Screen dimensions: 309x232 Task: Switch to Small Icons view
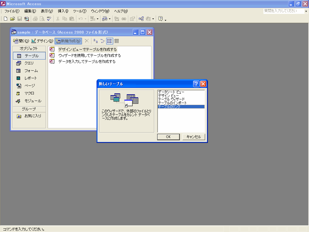click(x=103, y=41)
